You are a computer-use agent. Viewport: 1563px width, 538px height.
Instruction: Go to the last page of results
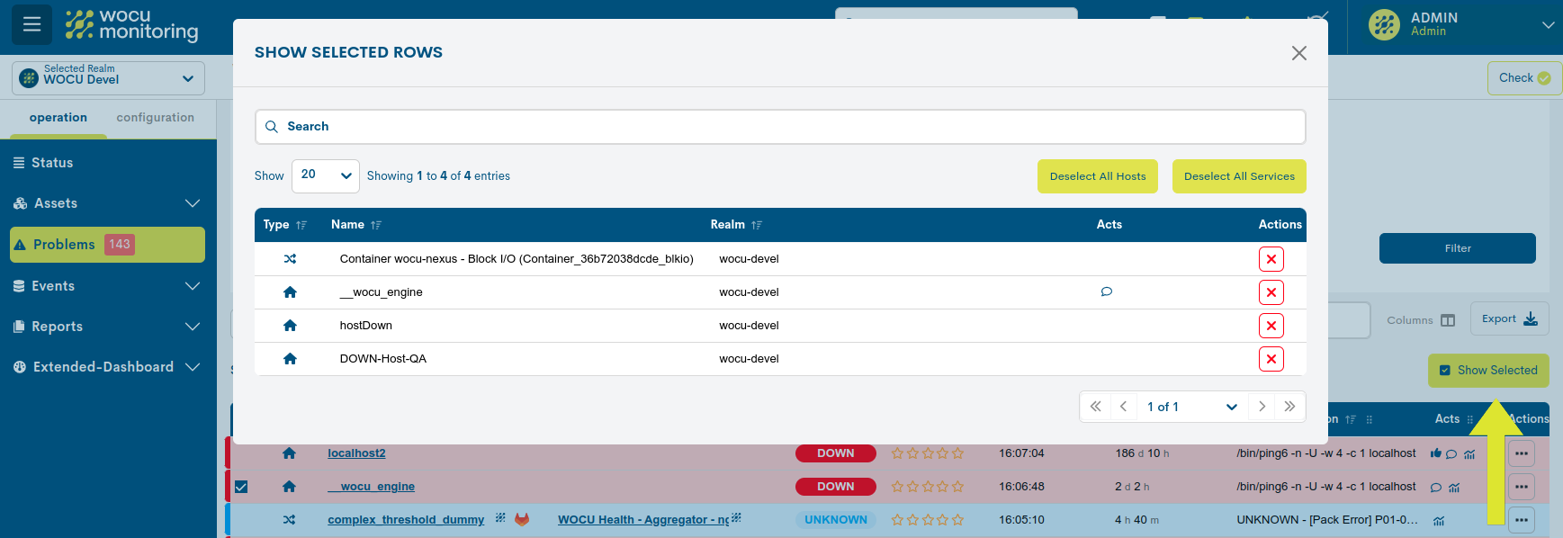(x=1289, y=407)
